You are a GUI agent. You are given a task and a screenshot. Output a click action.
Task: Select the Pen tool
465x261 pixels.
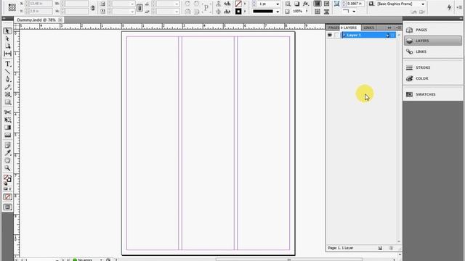point(8,79)
